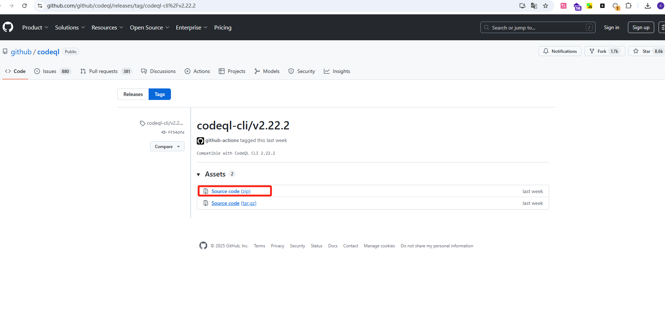The width and height of the screenshot is (665, 330).
Task: Click the zip file icon beside Source code (zip)
Action: (206, 191)
